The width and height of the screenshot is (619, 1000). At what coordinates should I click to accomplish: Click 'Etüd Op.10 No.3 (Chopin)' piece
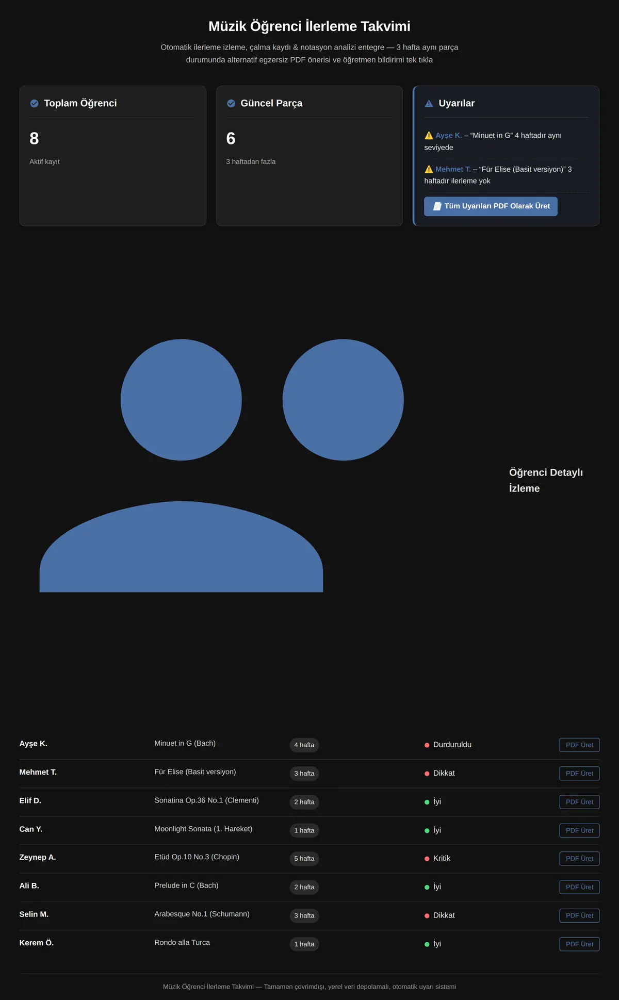[x=197, y=857]
